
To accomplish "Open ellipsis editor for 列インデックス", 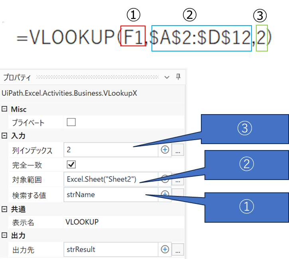I will click(x=178, y=150).
